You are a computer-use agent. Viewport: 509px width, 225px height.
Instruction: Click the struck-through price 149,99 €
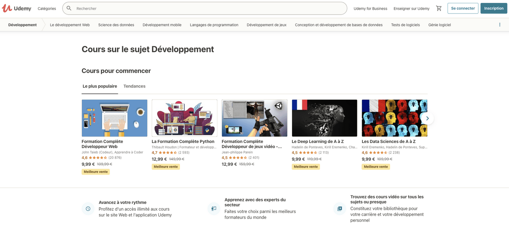point(177,159)
